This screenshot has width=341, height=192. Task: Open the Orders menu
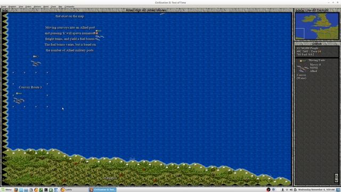pos(28,6)
